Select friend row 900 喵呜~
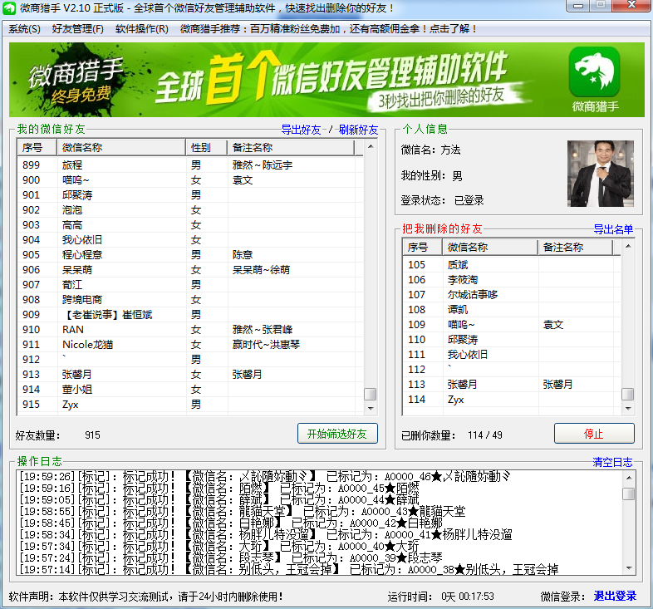The image size is (653, 609). click(x=190, y=180)
